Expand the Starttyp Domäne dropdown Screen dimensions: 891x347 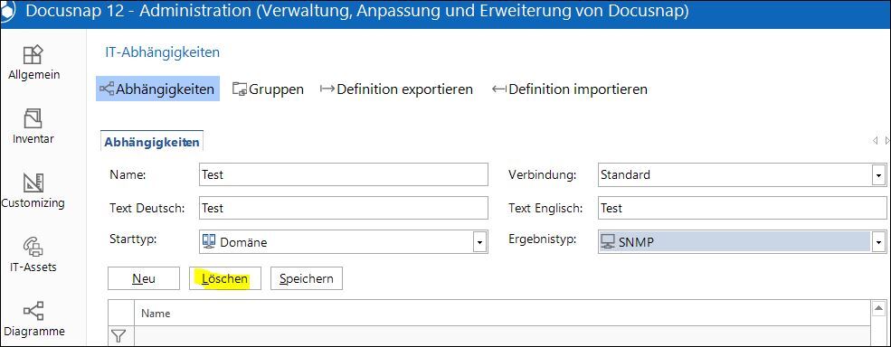[479, 242]
